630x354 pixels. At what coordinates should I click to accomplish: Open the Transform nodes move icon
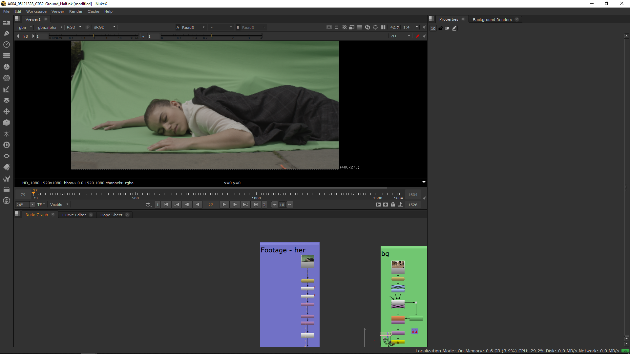click(x=6, y=111)
